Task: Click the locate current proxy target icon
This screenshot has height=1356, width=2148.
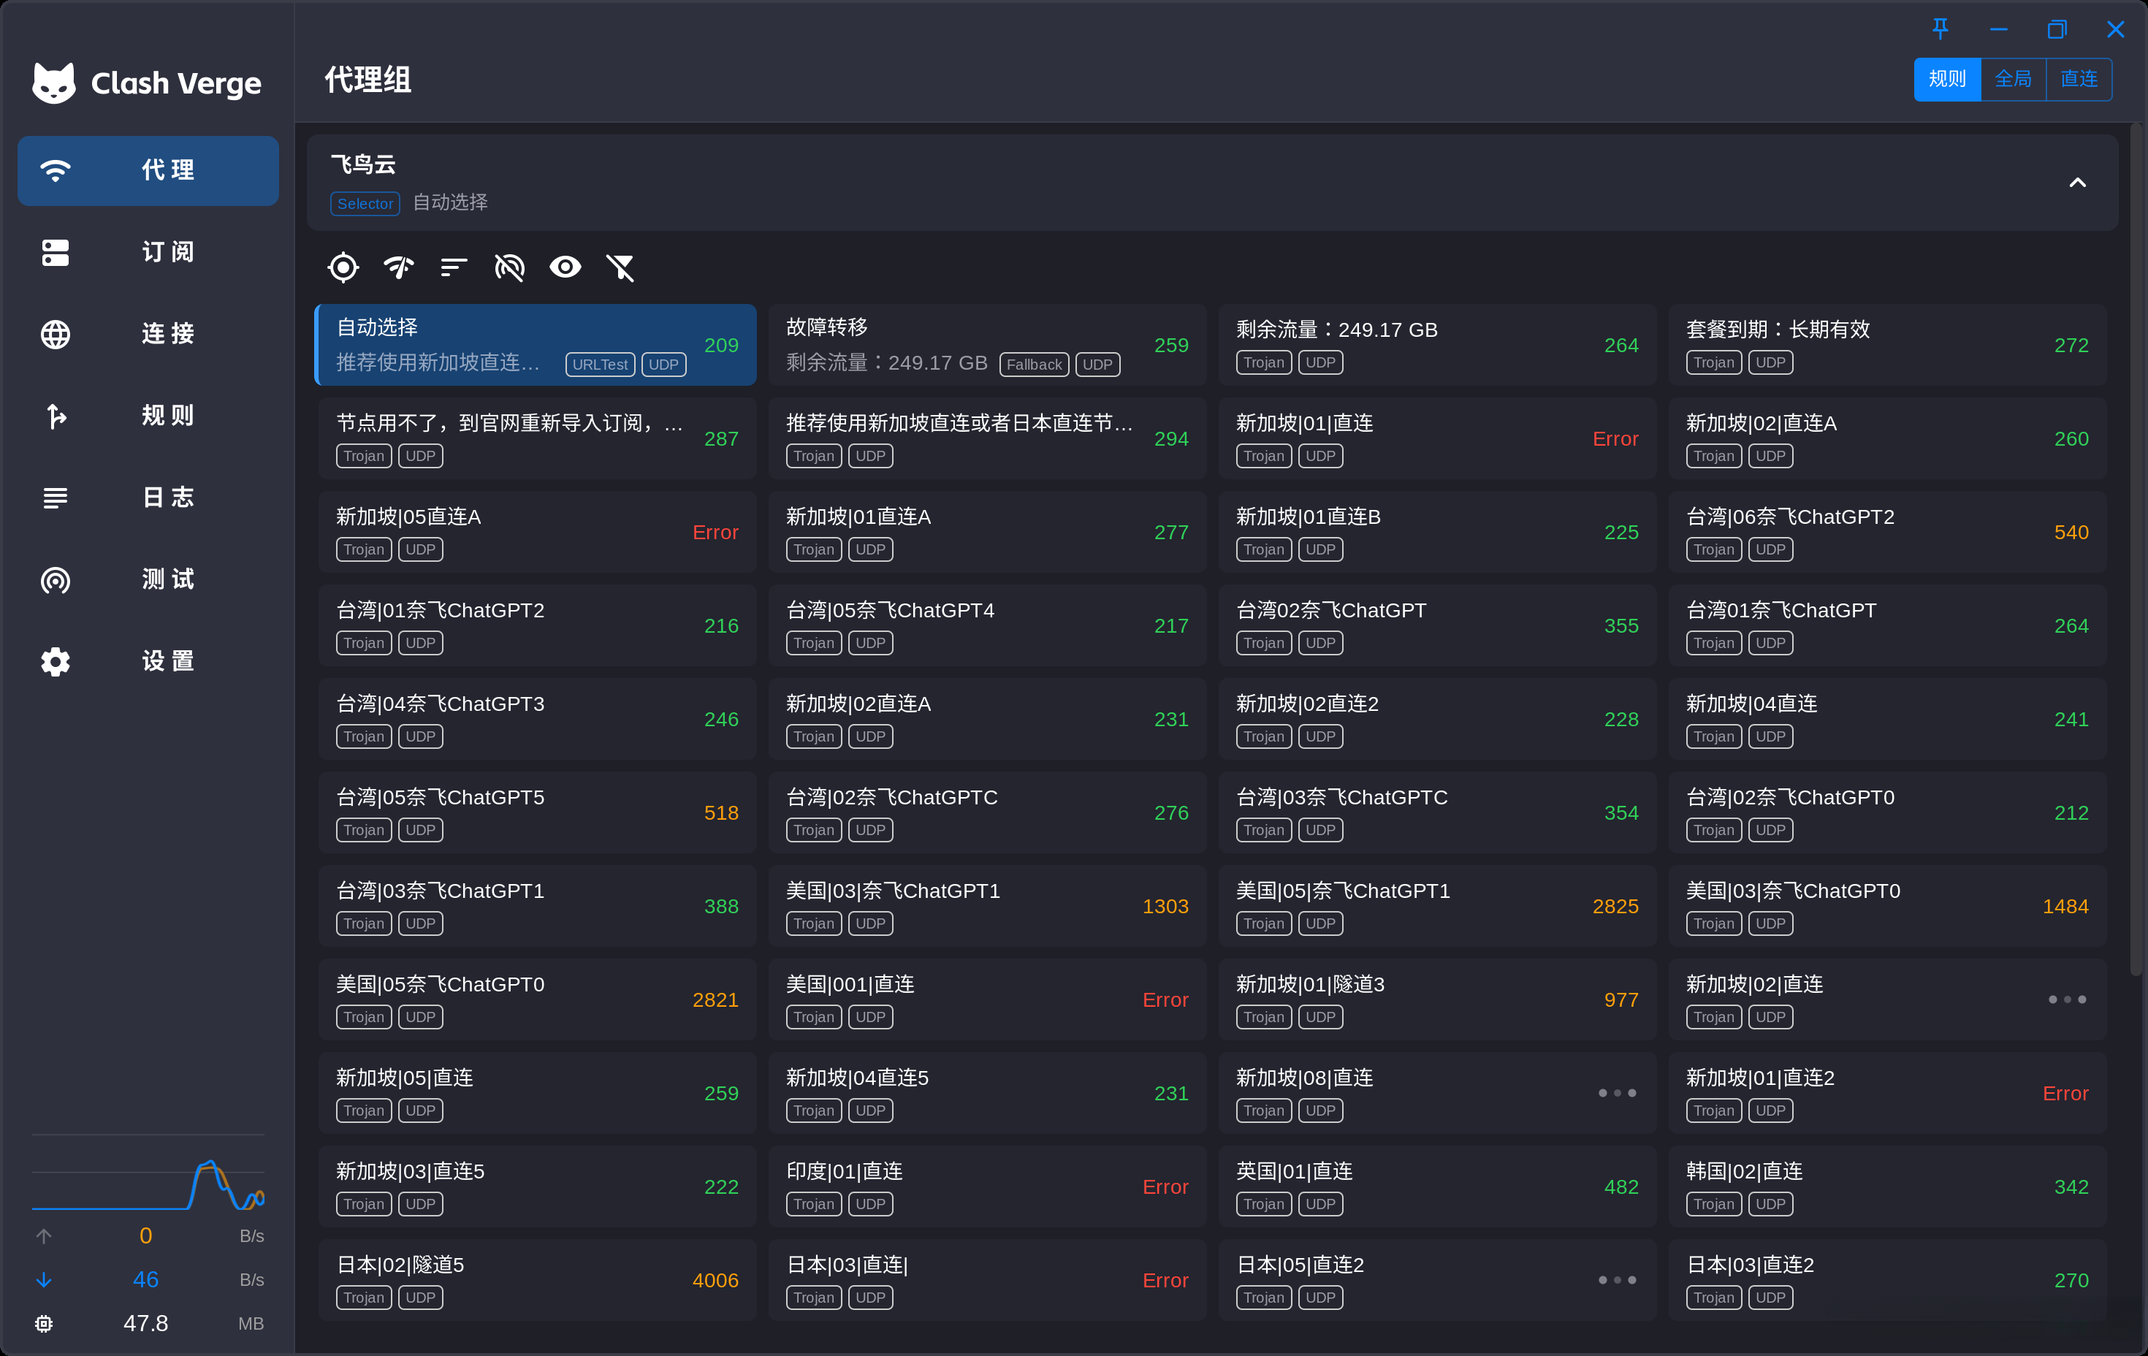Action: tap(343, 267)
